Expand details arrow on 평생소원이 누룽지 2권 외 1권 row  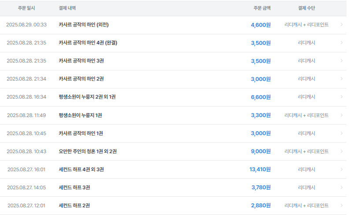[x=341, y=97]
